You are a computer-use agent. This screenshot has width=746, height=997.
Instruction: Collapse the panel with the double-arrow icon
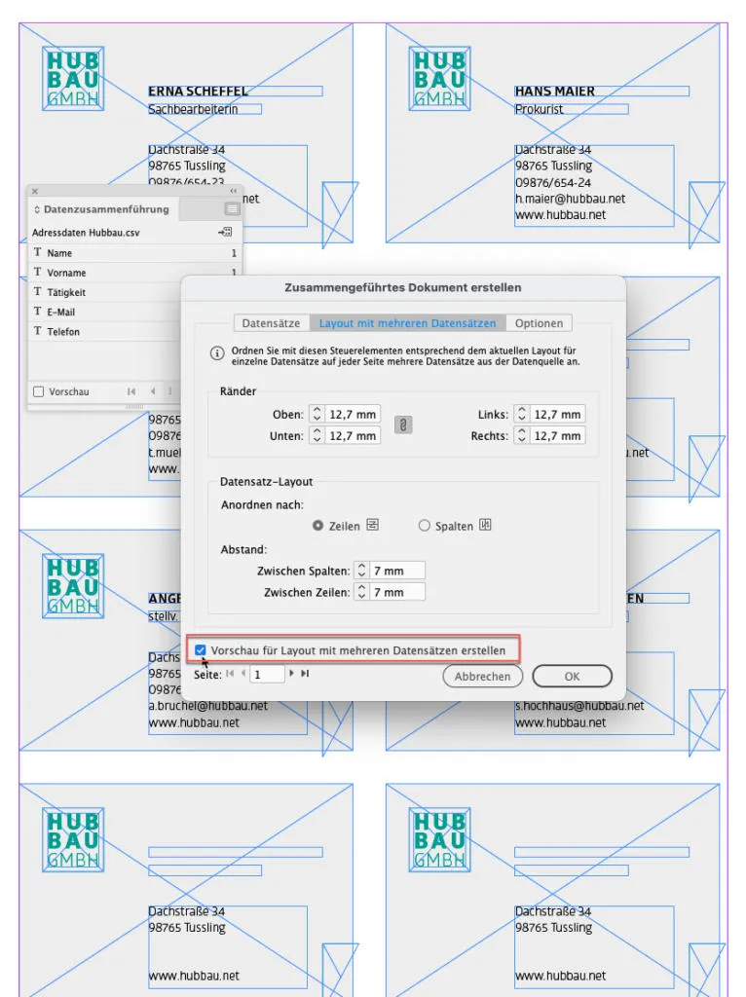point(233,192)
